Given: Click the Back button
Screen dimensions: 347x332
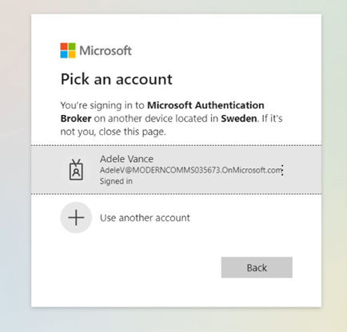Looking at the screenshot, I should pos(257,267).
